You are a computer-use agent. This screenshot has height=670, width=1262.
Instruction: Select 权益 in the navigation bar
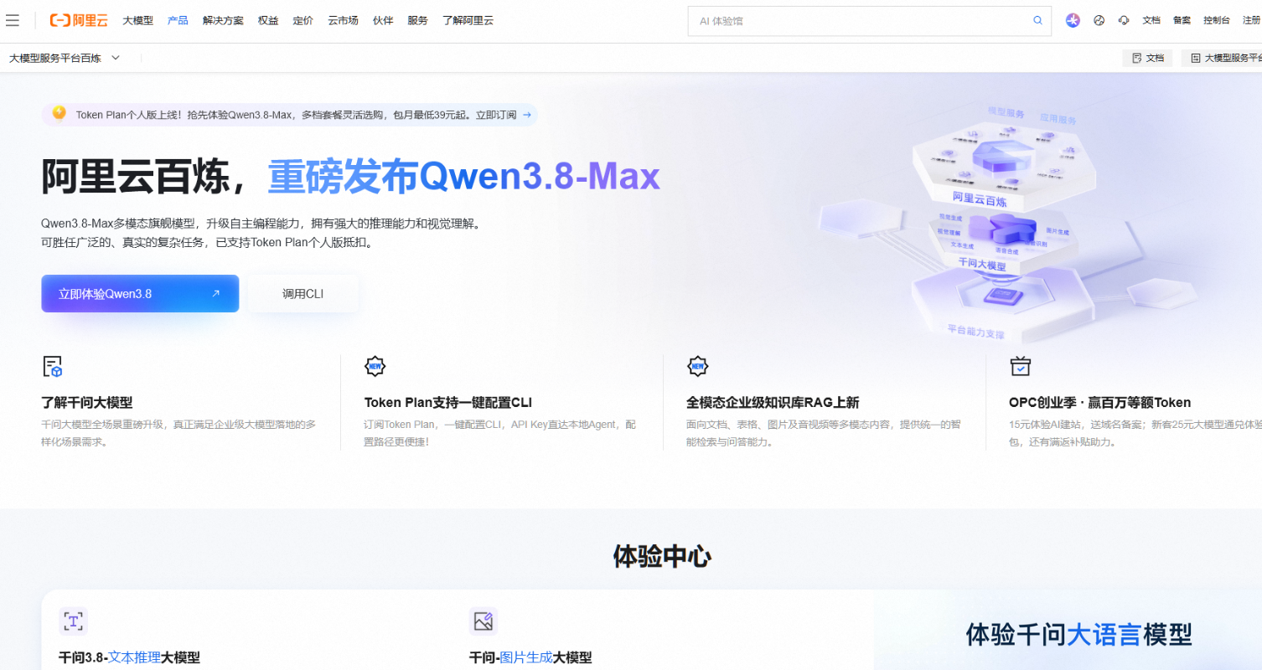268,20
